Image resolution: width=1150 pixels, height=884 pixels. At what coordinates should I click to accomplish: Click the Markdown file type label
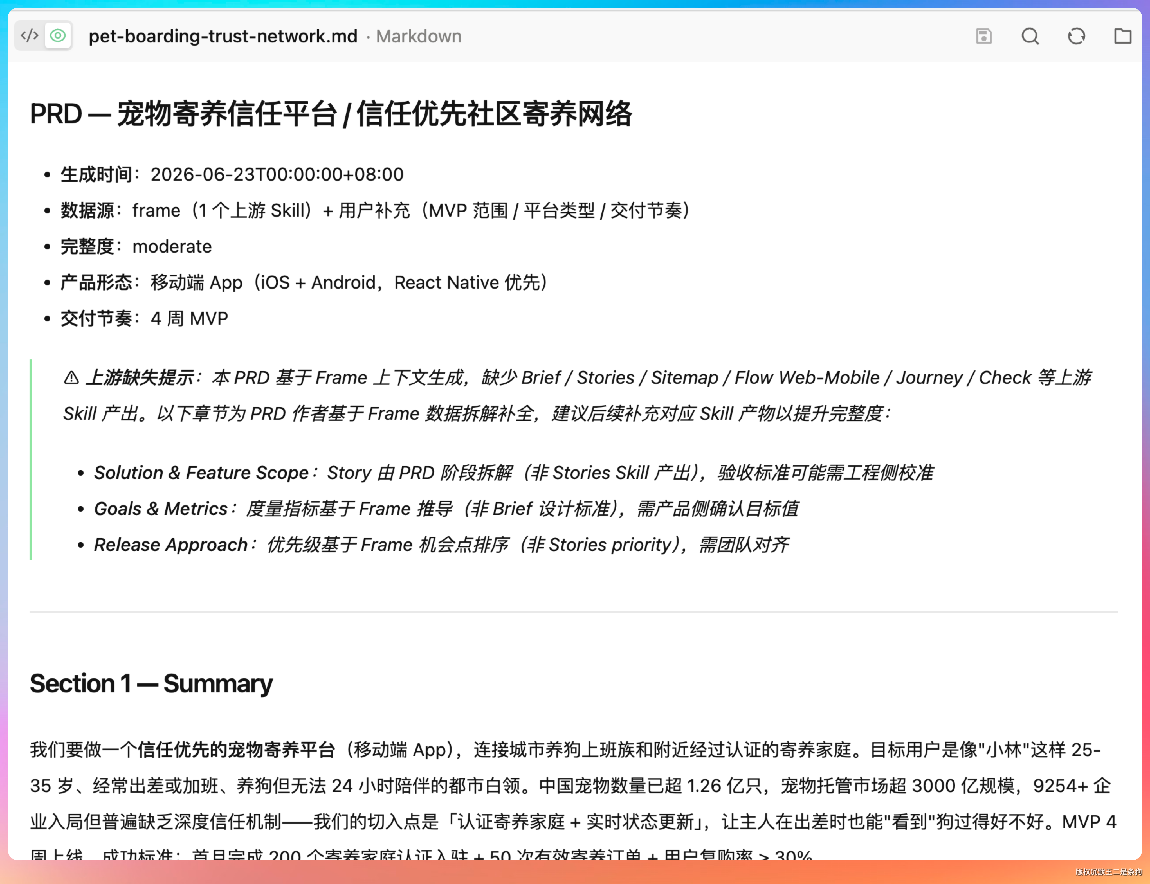[x=418, y=36]
